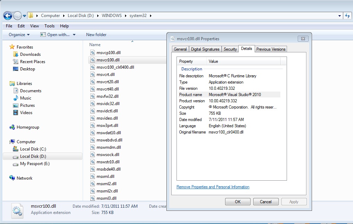
Task: Open the Network icon in sidebar
Action: 12,178
